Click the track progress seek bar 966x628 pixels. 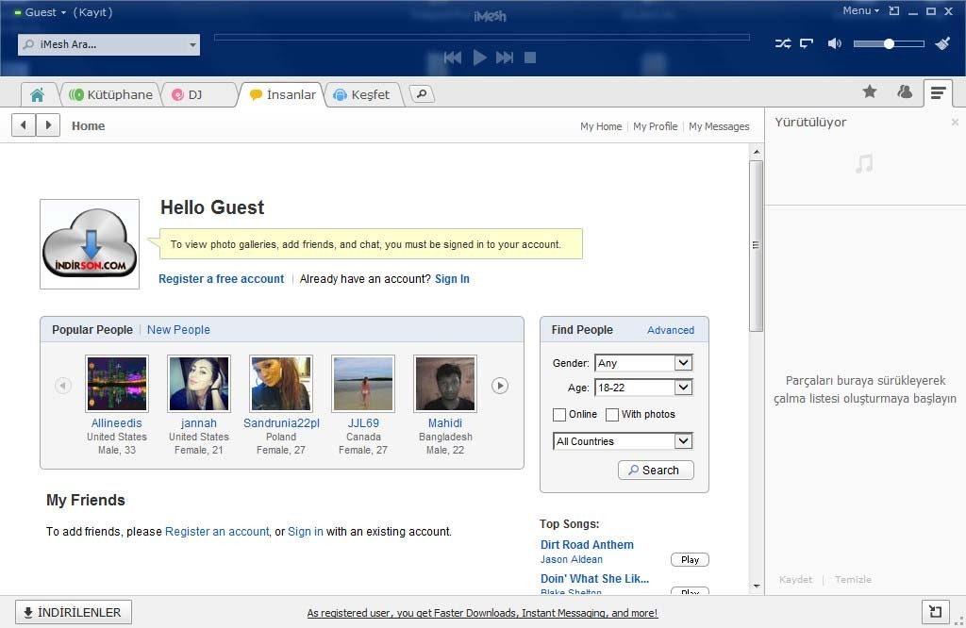point(482,38)
